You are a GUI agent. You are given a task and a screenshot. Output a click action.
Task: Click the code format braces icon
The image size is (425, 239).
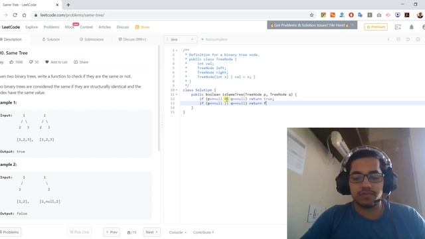[x=398, y=39]
